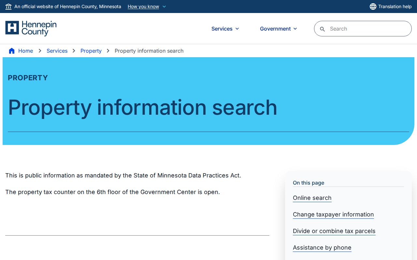Viewport: 417px width, 260px height.
Task: Click the Home house icon in breadcrumb
Action: point(12,51)
